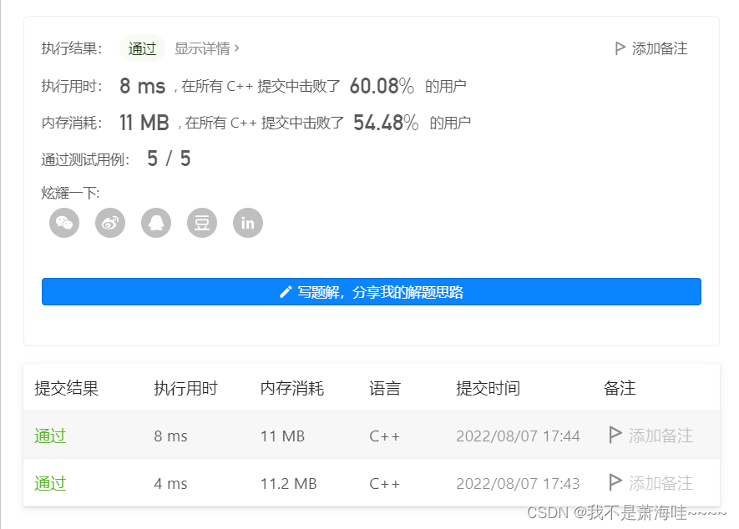Click the 写题解，分享我的解题思路 button
This screenshot has width=739, height=529.
(371, 291)
